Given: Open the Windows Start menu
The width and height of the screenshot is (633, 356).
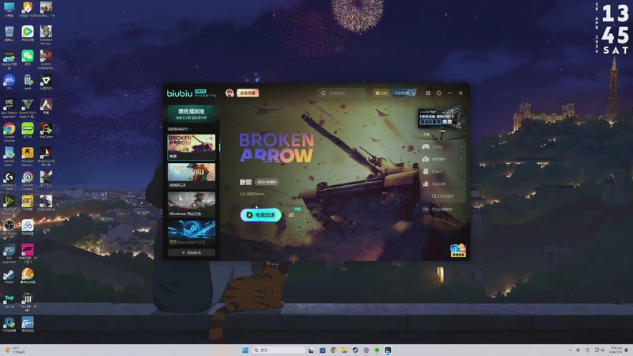Looking at the screenshot, I should pyautogui.click(x=245, y=350).
